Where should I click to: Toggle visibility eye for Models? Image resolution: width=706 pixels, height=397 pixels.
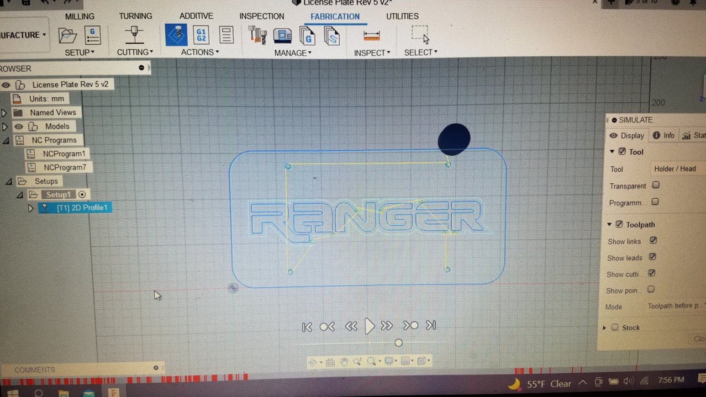point(19,126)
